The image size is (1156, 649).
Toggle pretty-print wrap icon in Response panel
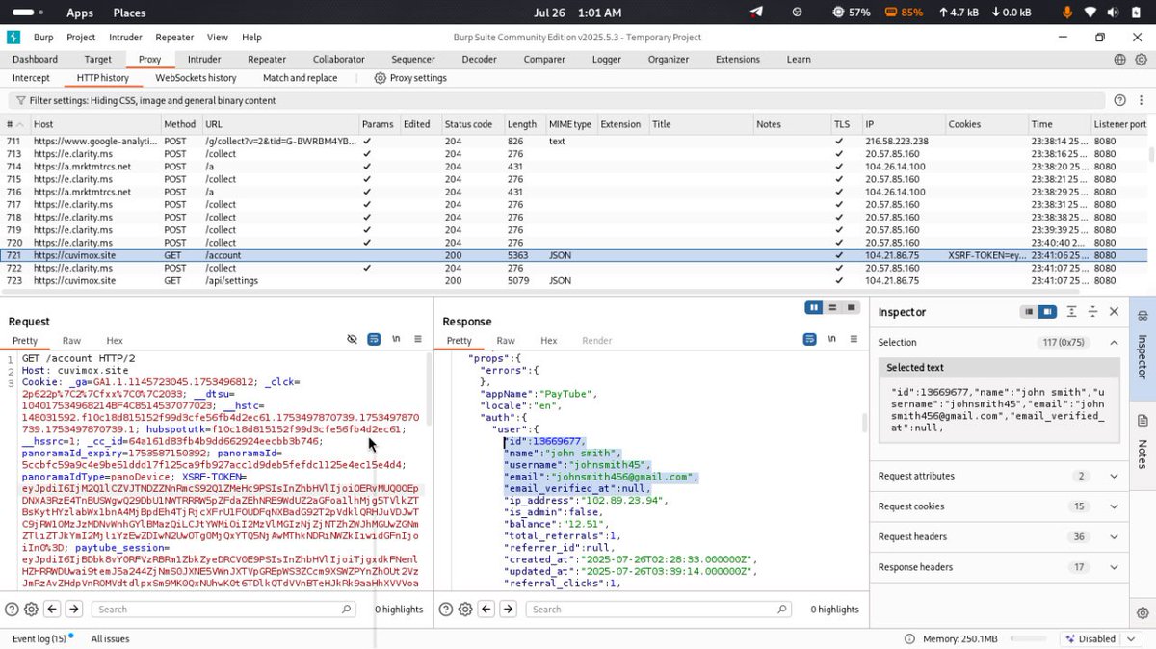pos(807,340)
